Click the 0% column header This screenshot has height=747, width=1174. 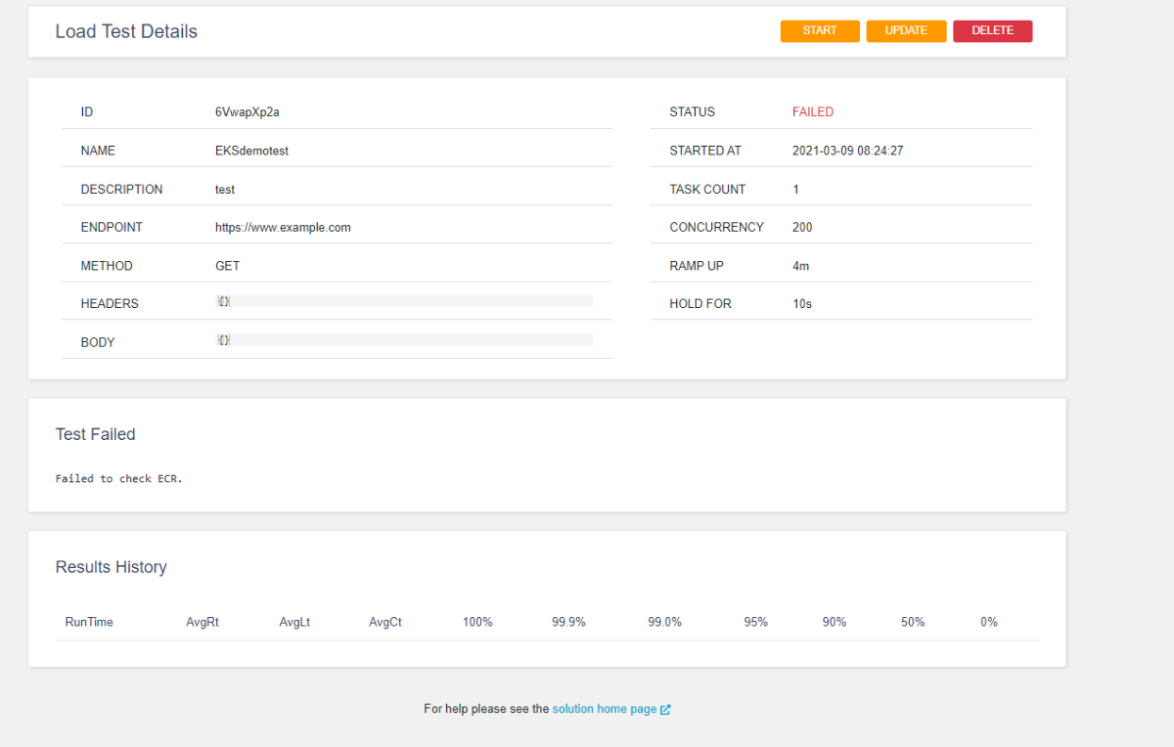(989, 622)
